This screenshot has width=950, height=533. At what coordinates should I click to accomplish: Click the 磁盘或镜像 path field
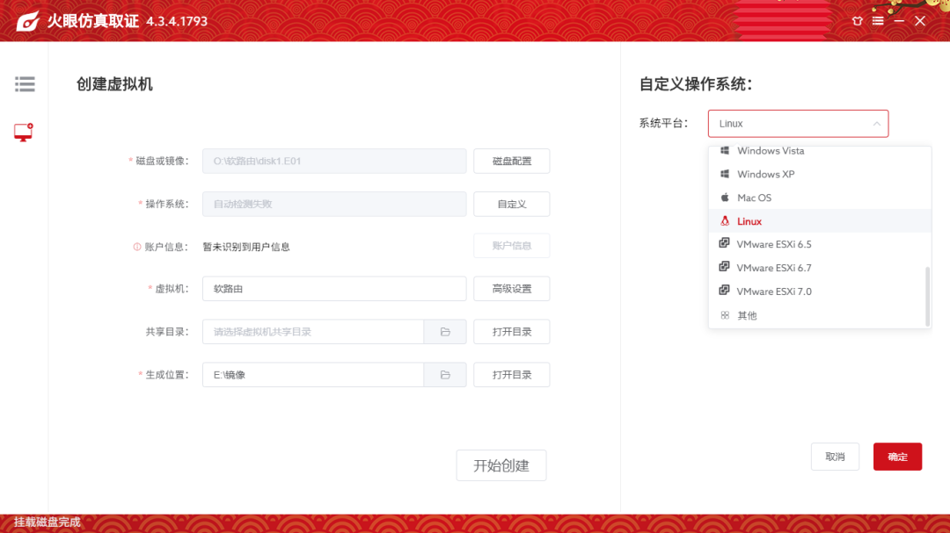334,161
